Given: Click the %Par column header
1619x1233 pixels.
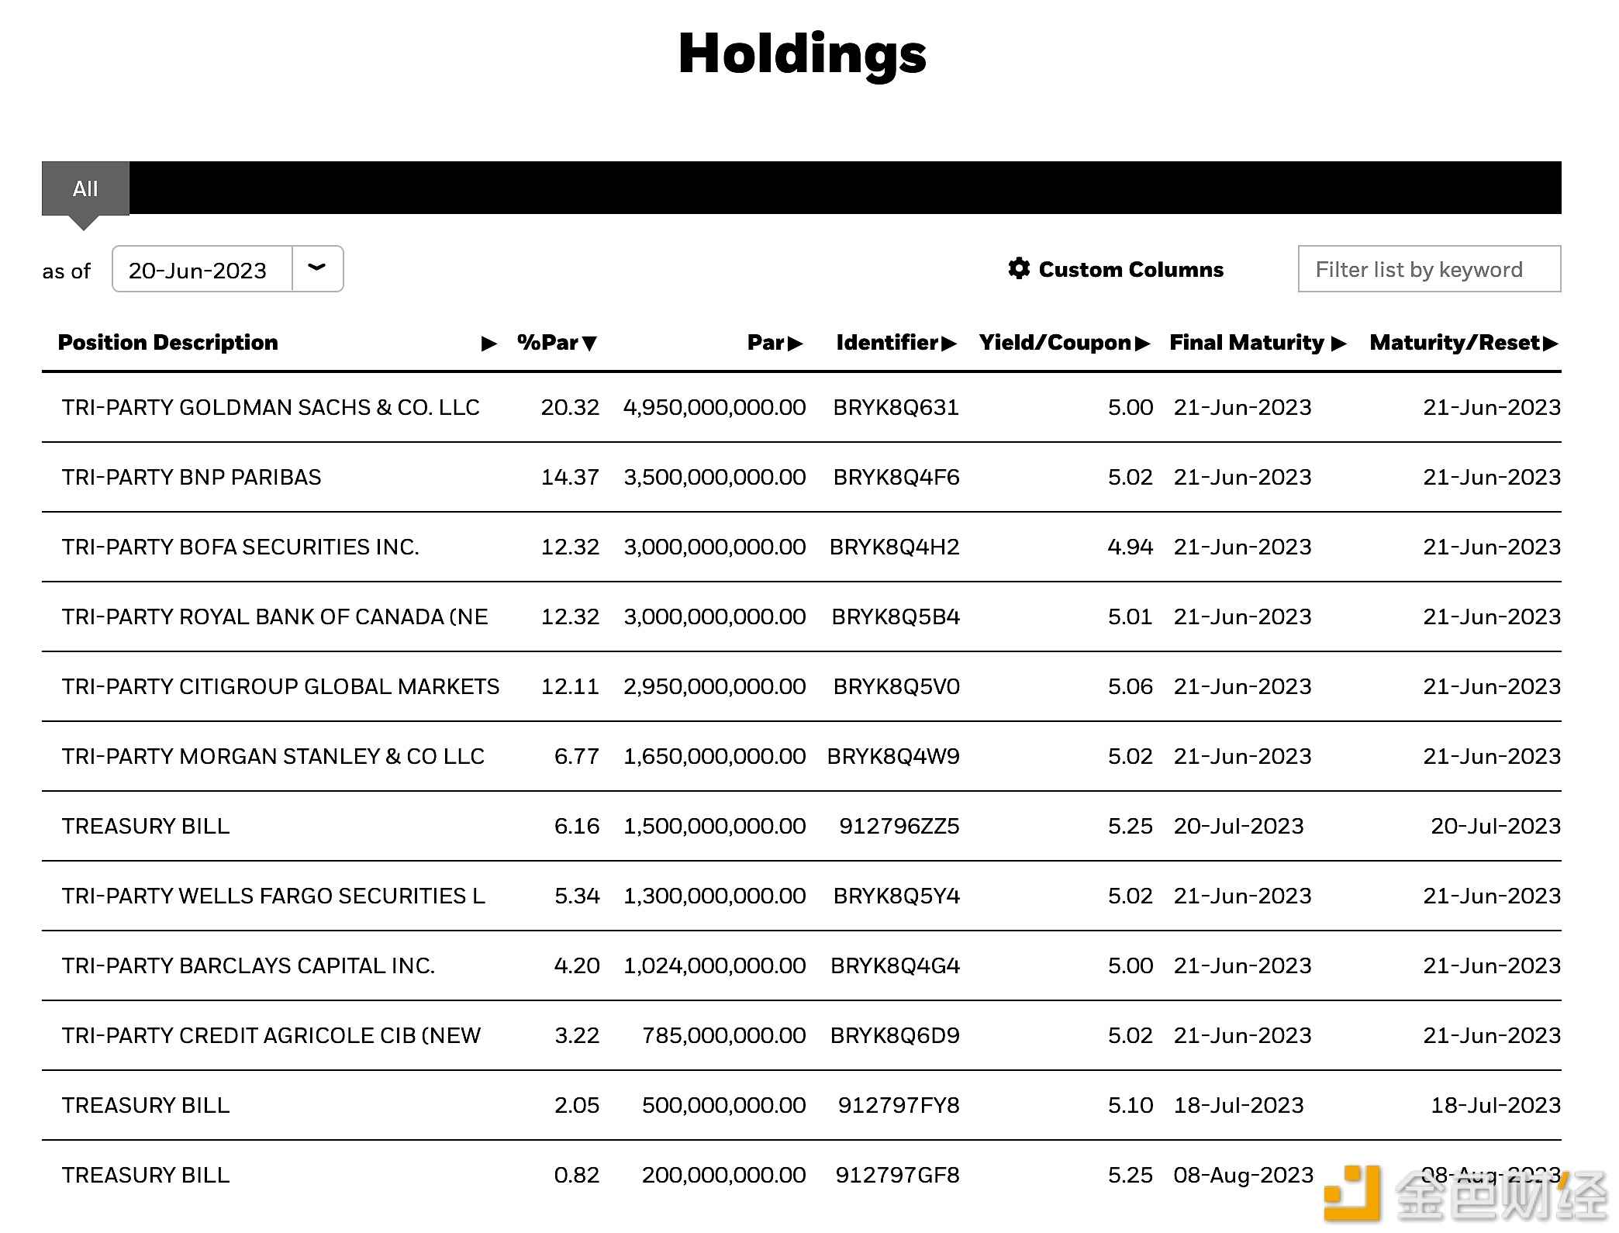Looking at the screenshot, I should [x=547, y=343].
